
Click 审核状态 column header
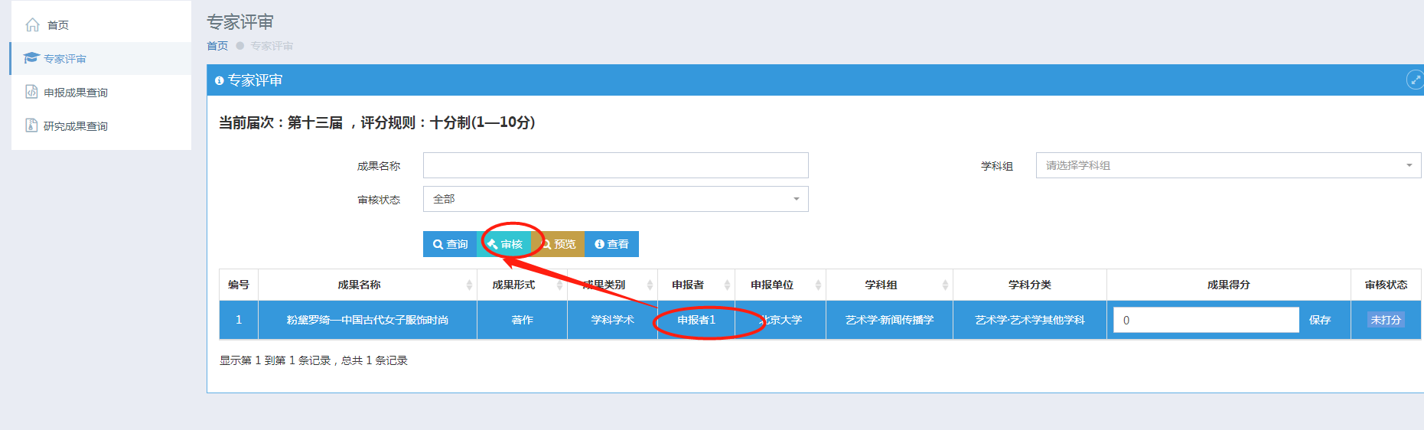1386,285
